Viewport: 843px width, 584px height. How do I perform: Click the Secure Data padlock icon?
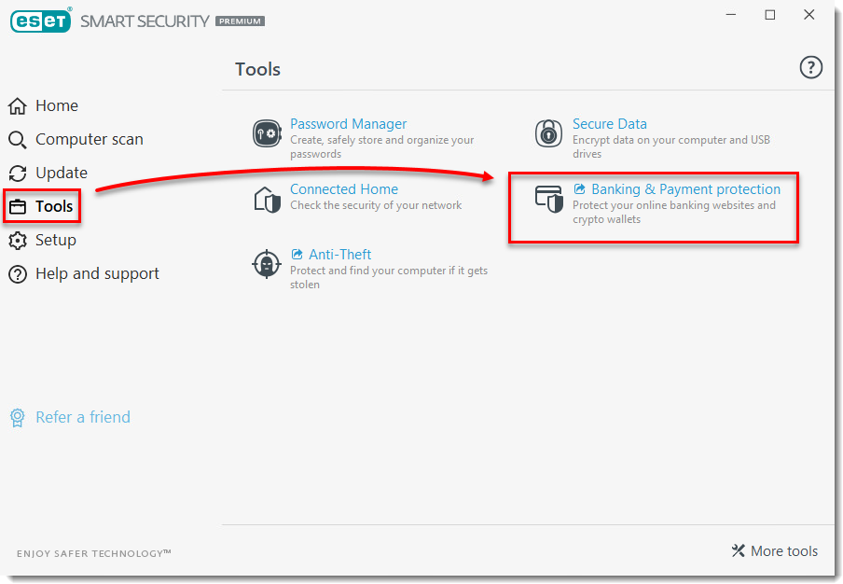[x=548, y=133]
